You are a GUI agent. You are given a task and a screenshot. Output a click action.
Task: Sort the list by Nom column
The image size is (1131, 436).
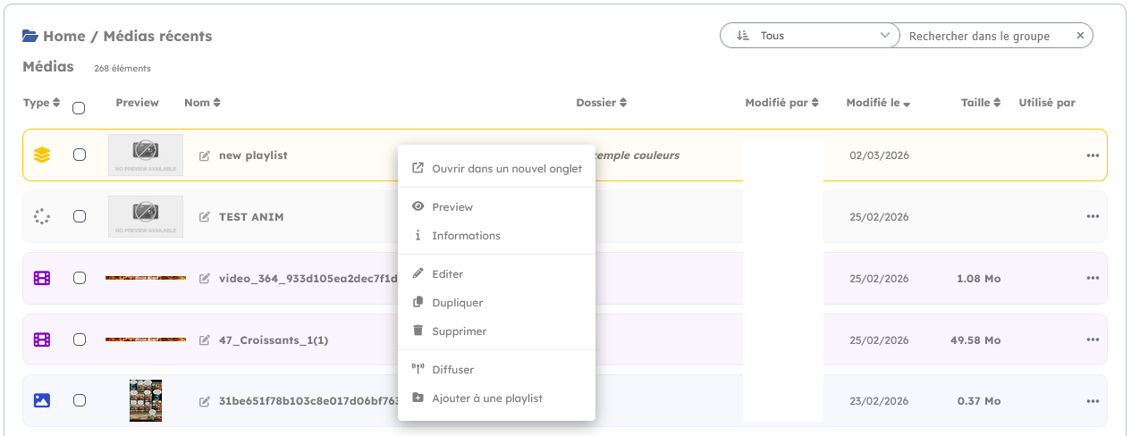202,103
